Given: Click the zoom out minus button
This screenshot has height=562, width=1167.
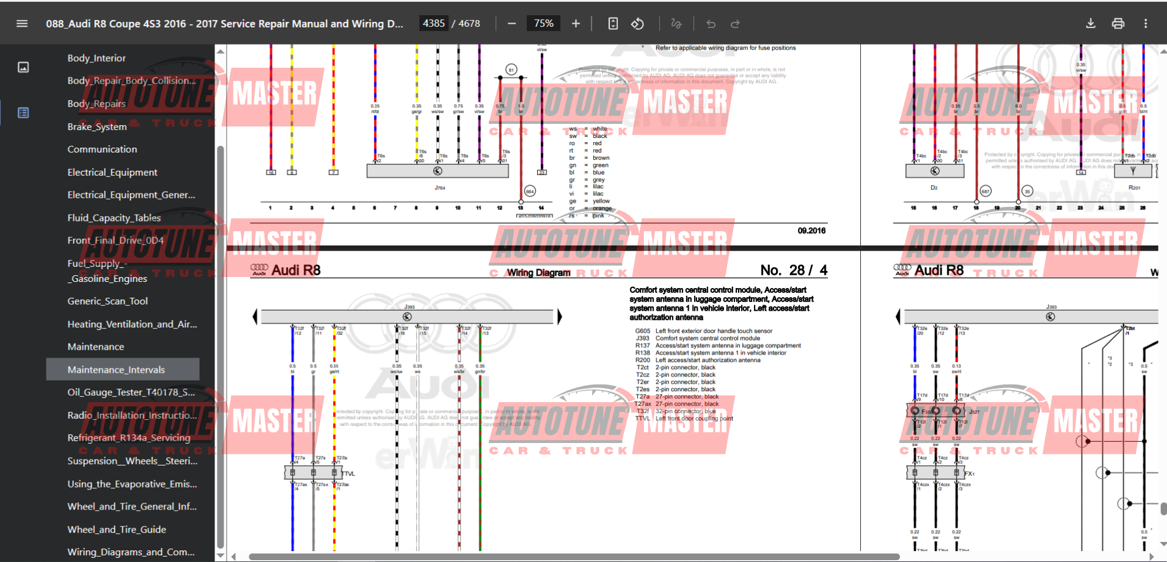Looking at the screenshot, I should (x=512, y=24).
